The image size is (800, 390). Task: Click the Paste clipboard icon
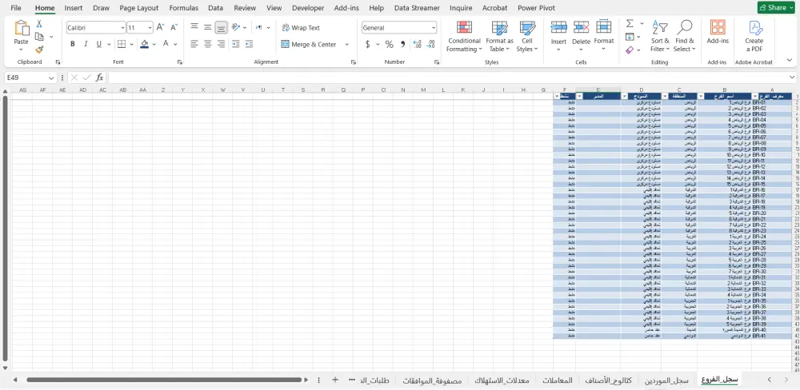(x=22, y=29)
